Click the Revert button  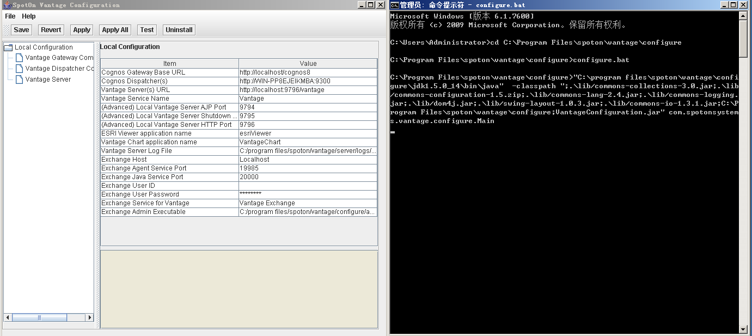pyautogui.click(x=51, y=30)
